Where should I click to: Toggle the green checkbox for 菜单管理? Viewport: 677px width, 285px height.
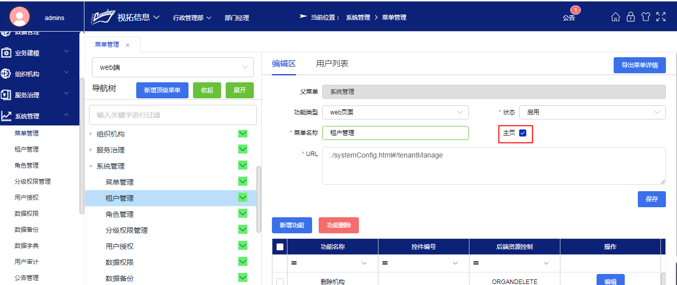243,181
